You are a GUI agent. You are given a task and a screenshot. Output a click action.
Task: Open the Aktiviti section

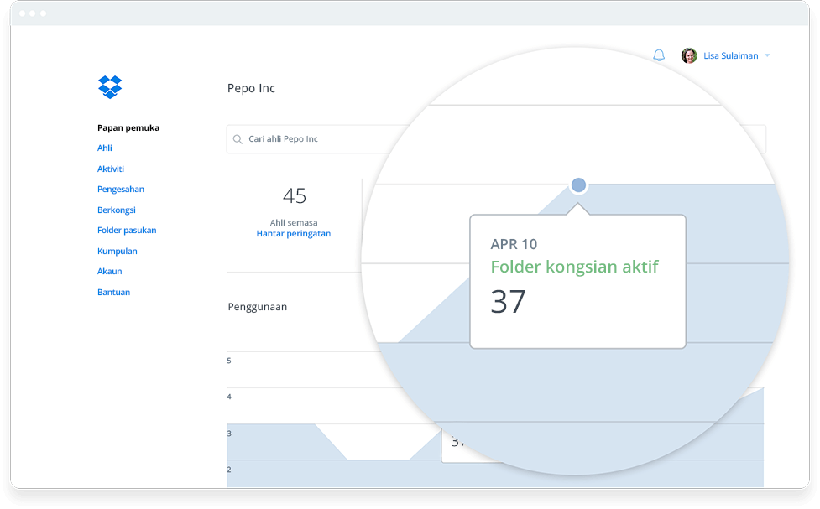(111, 169)
